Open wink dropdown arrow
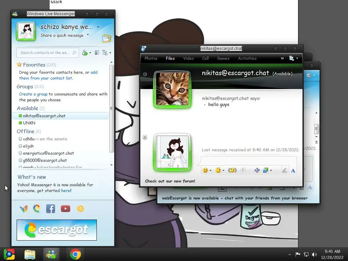Screen dimensions: 348x261 [x=223, y=171]
